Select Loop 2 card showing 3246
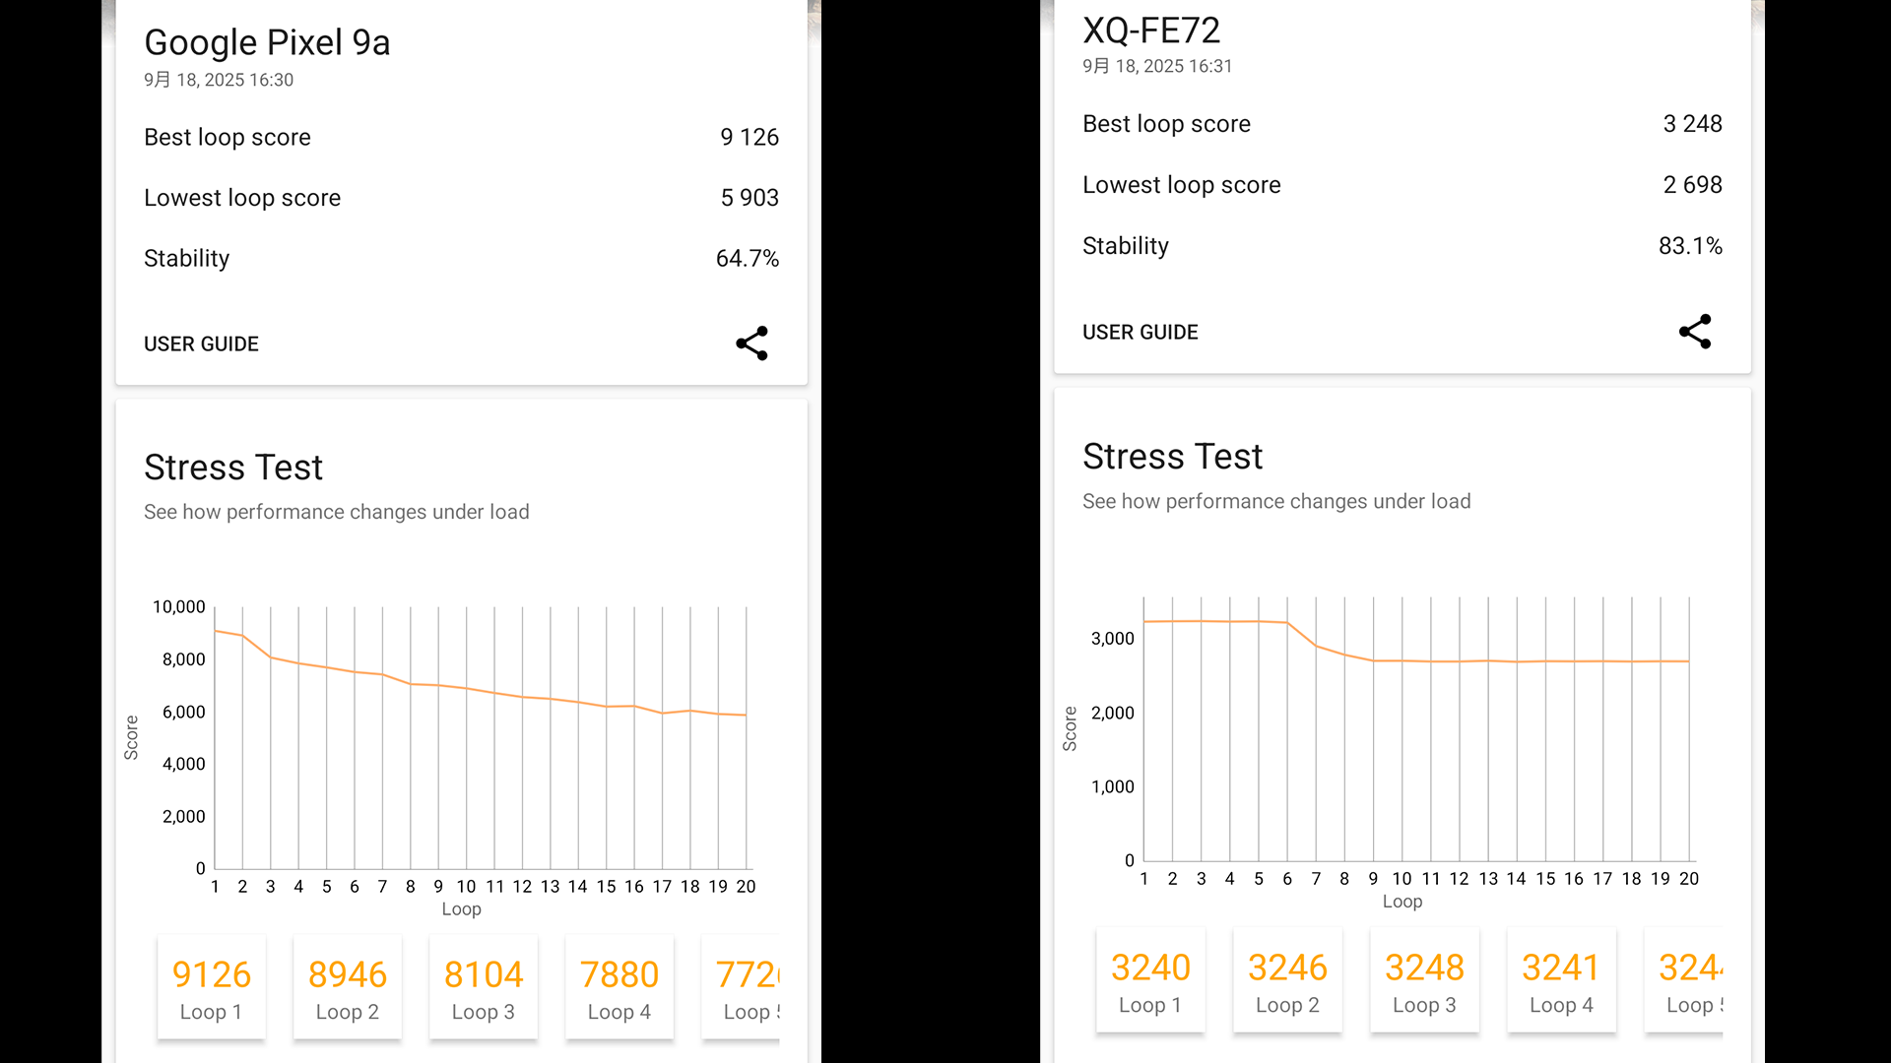The width and height of the screenshot is (1891, 1063). 1287,980
